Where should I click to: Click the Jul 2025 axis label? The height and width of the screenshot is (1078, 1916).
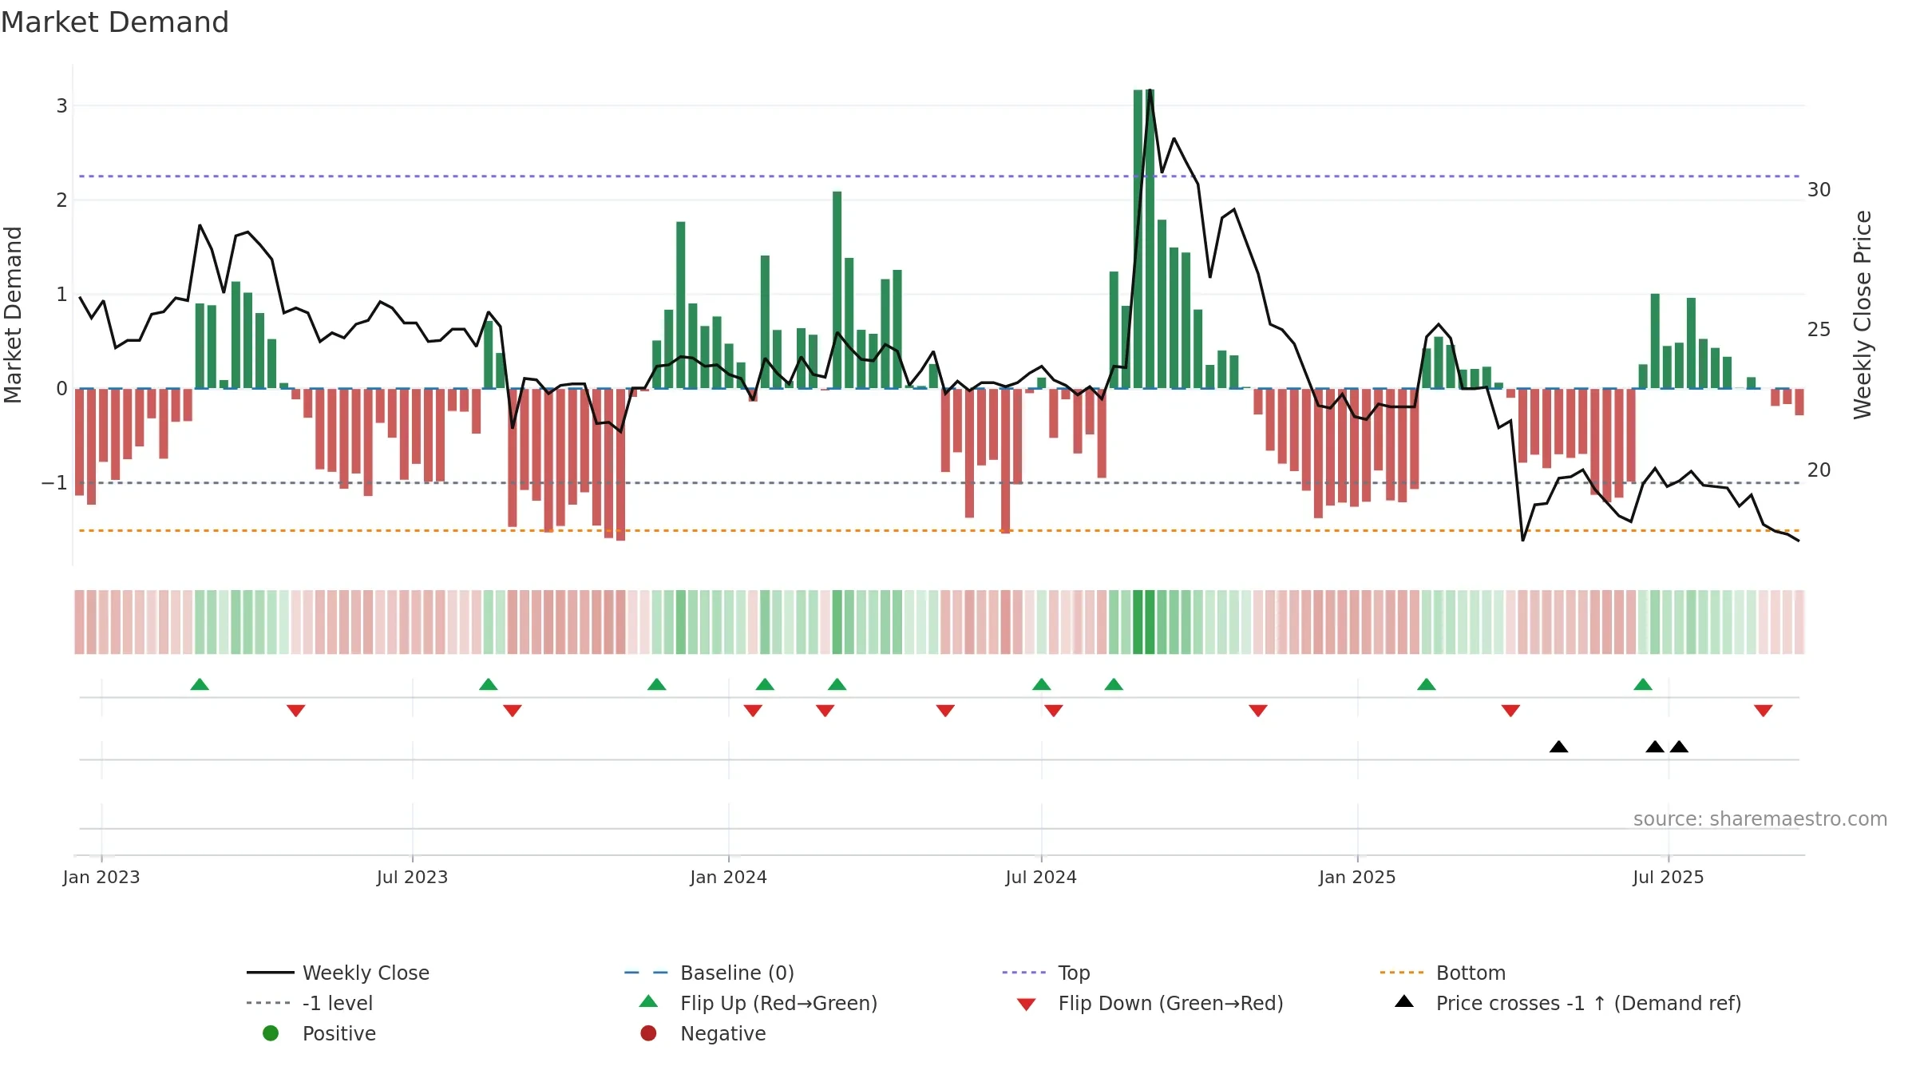point(1669,878)
